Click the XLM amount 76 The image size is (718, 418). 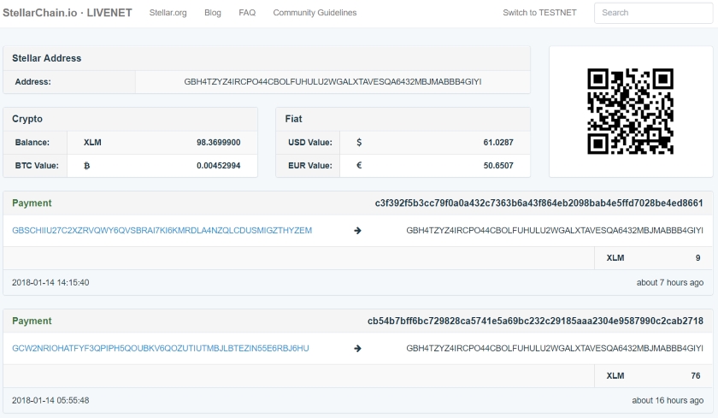click(696, 376)
